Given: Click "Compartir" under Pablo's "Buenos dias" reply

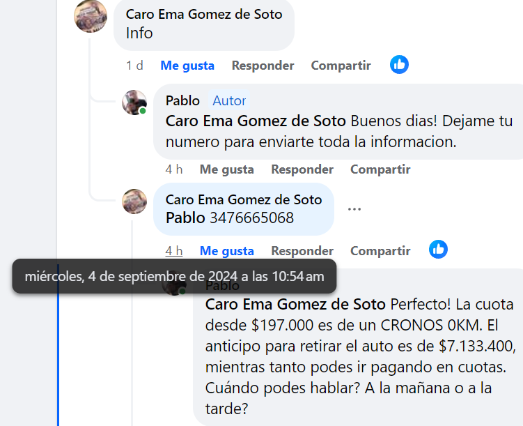Looking at the screenshot, I should [x=380, y=169].
